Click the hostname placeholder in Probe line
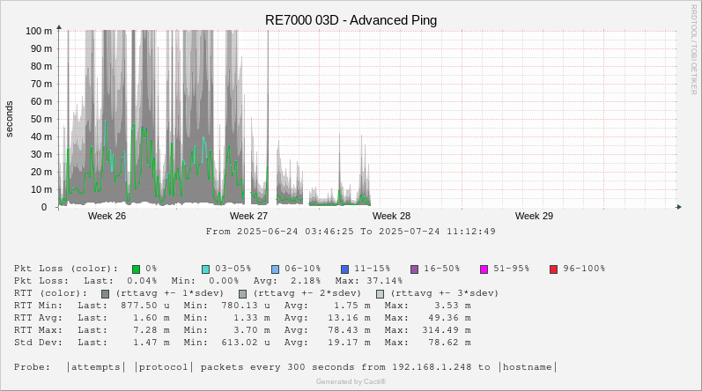 coord(528,367)
